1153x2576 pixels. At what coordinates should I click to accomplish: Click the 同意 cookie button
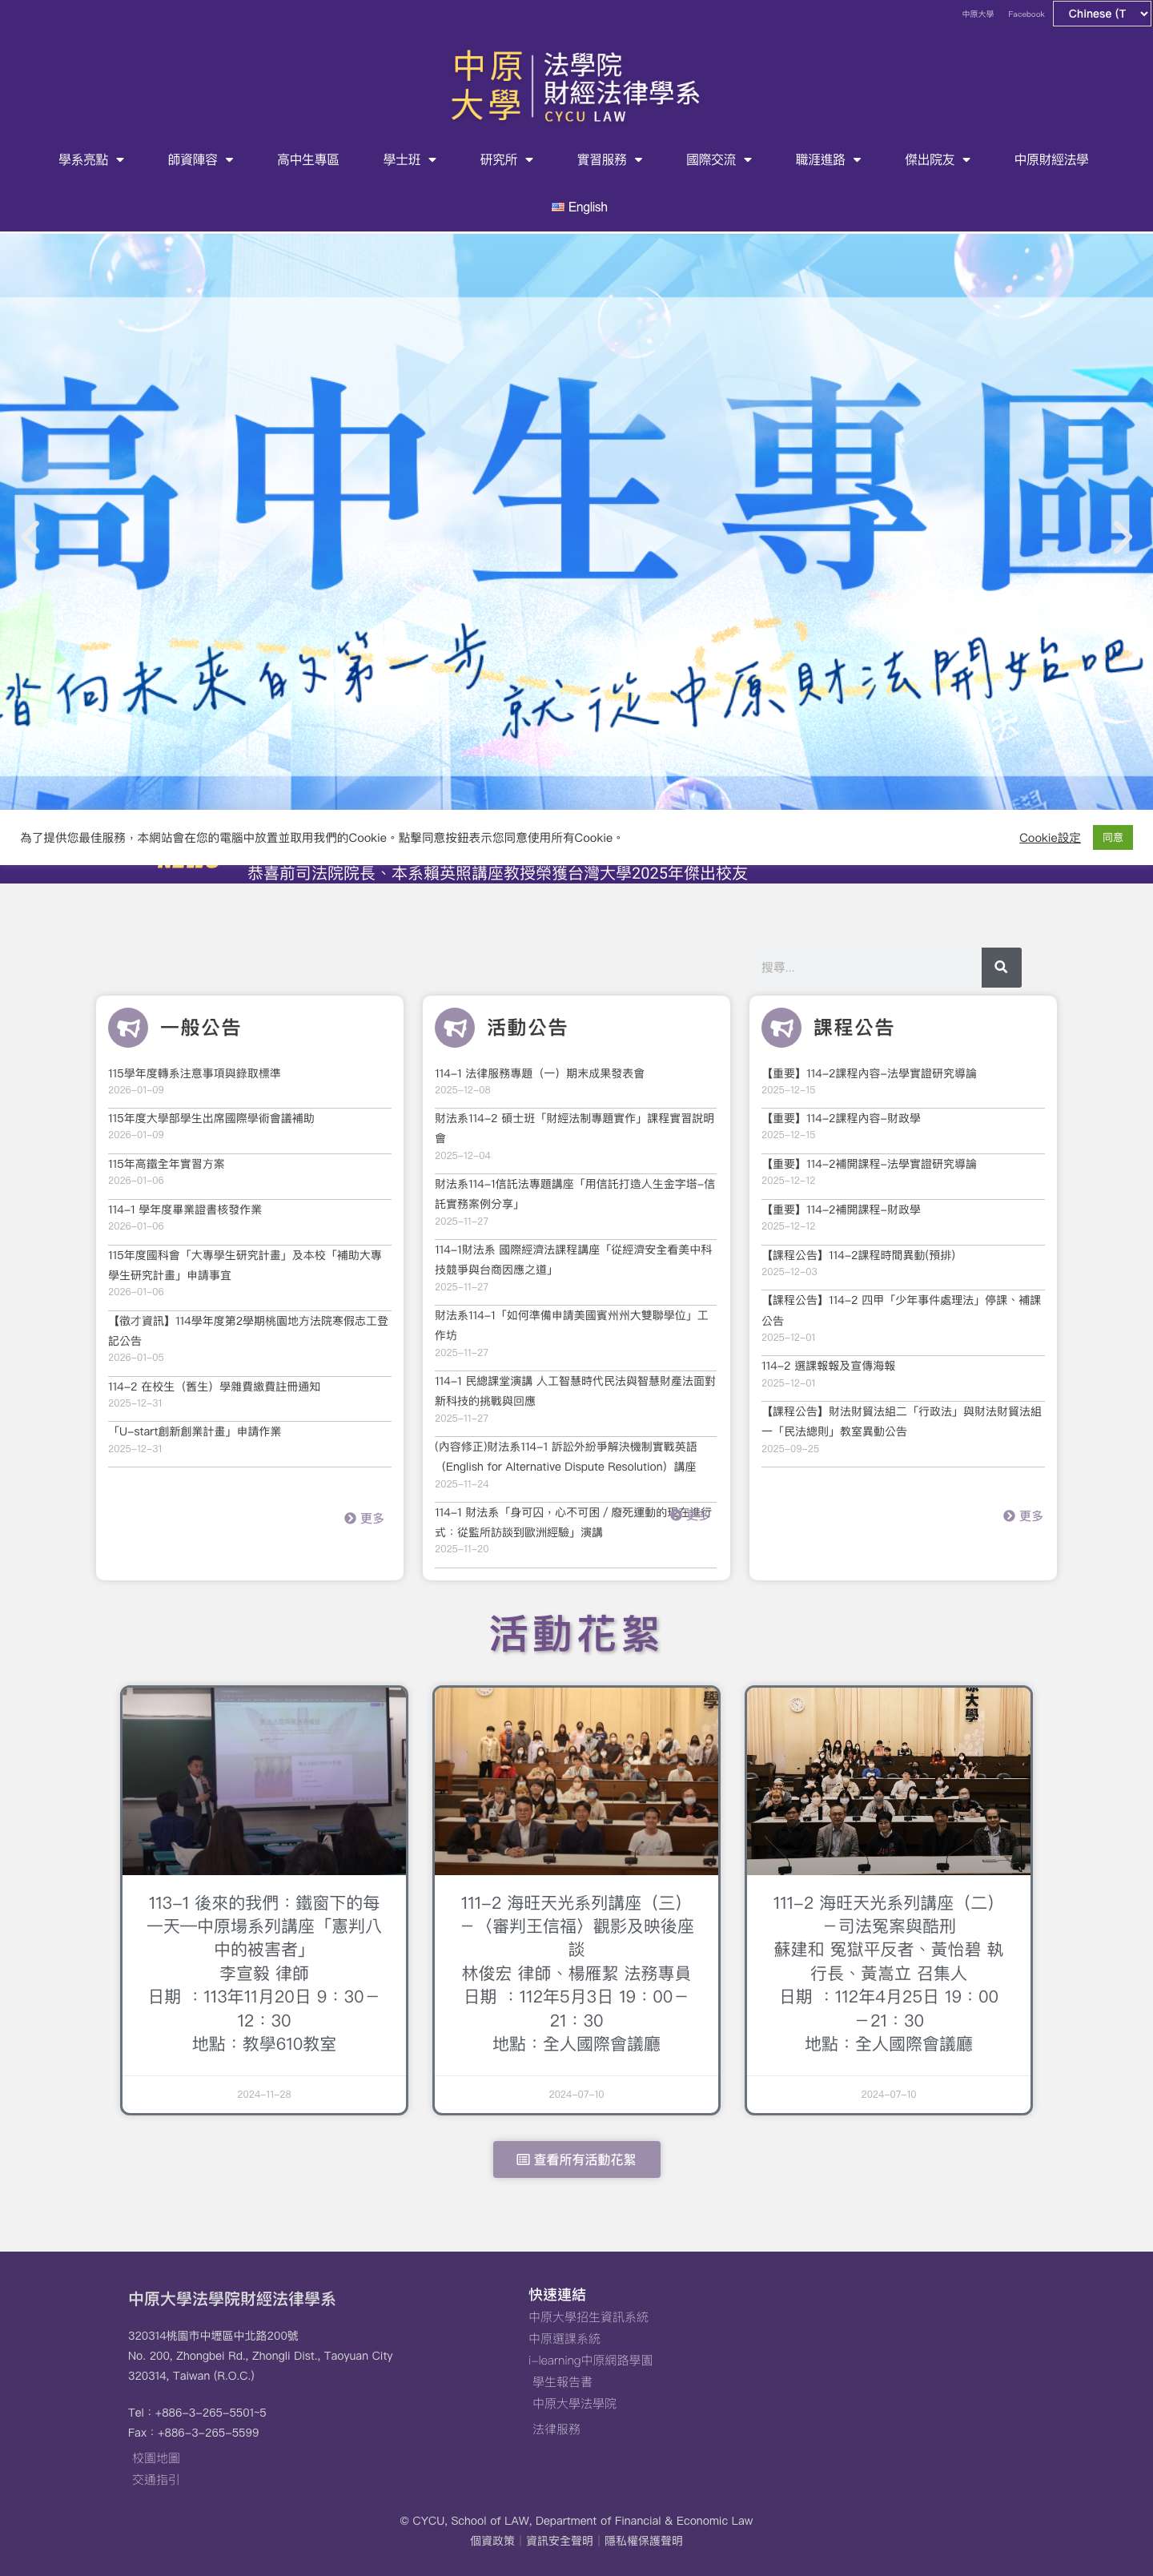(x=1112, y=837)
